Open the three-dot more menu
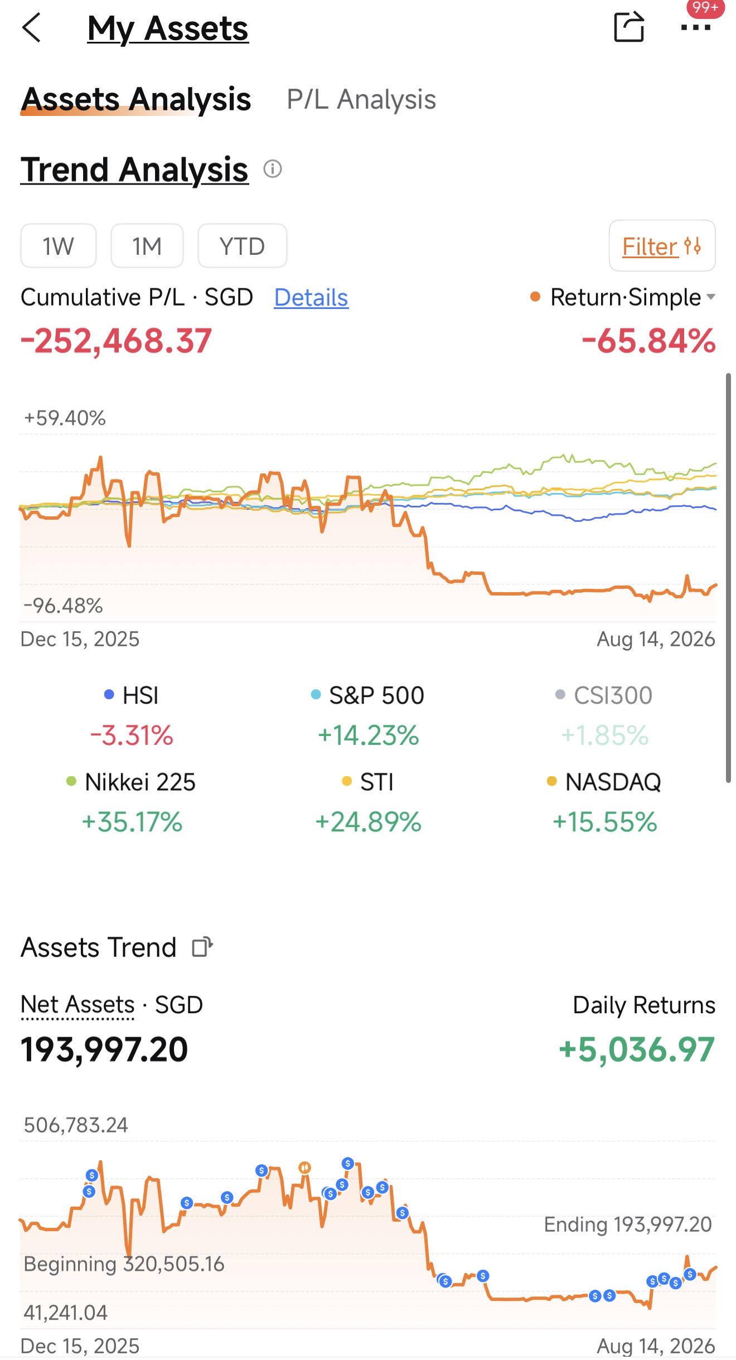Screen dimensions: 736x1360 click(x=696, y=27)
